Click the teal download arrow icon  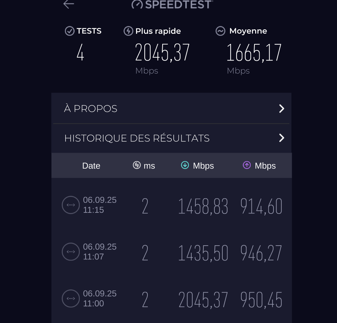tap(185, 165)
